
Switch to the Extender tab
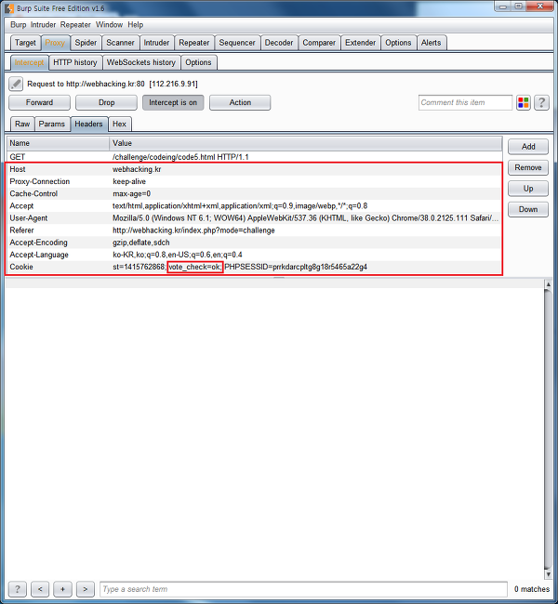(360, 43)
